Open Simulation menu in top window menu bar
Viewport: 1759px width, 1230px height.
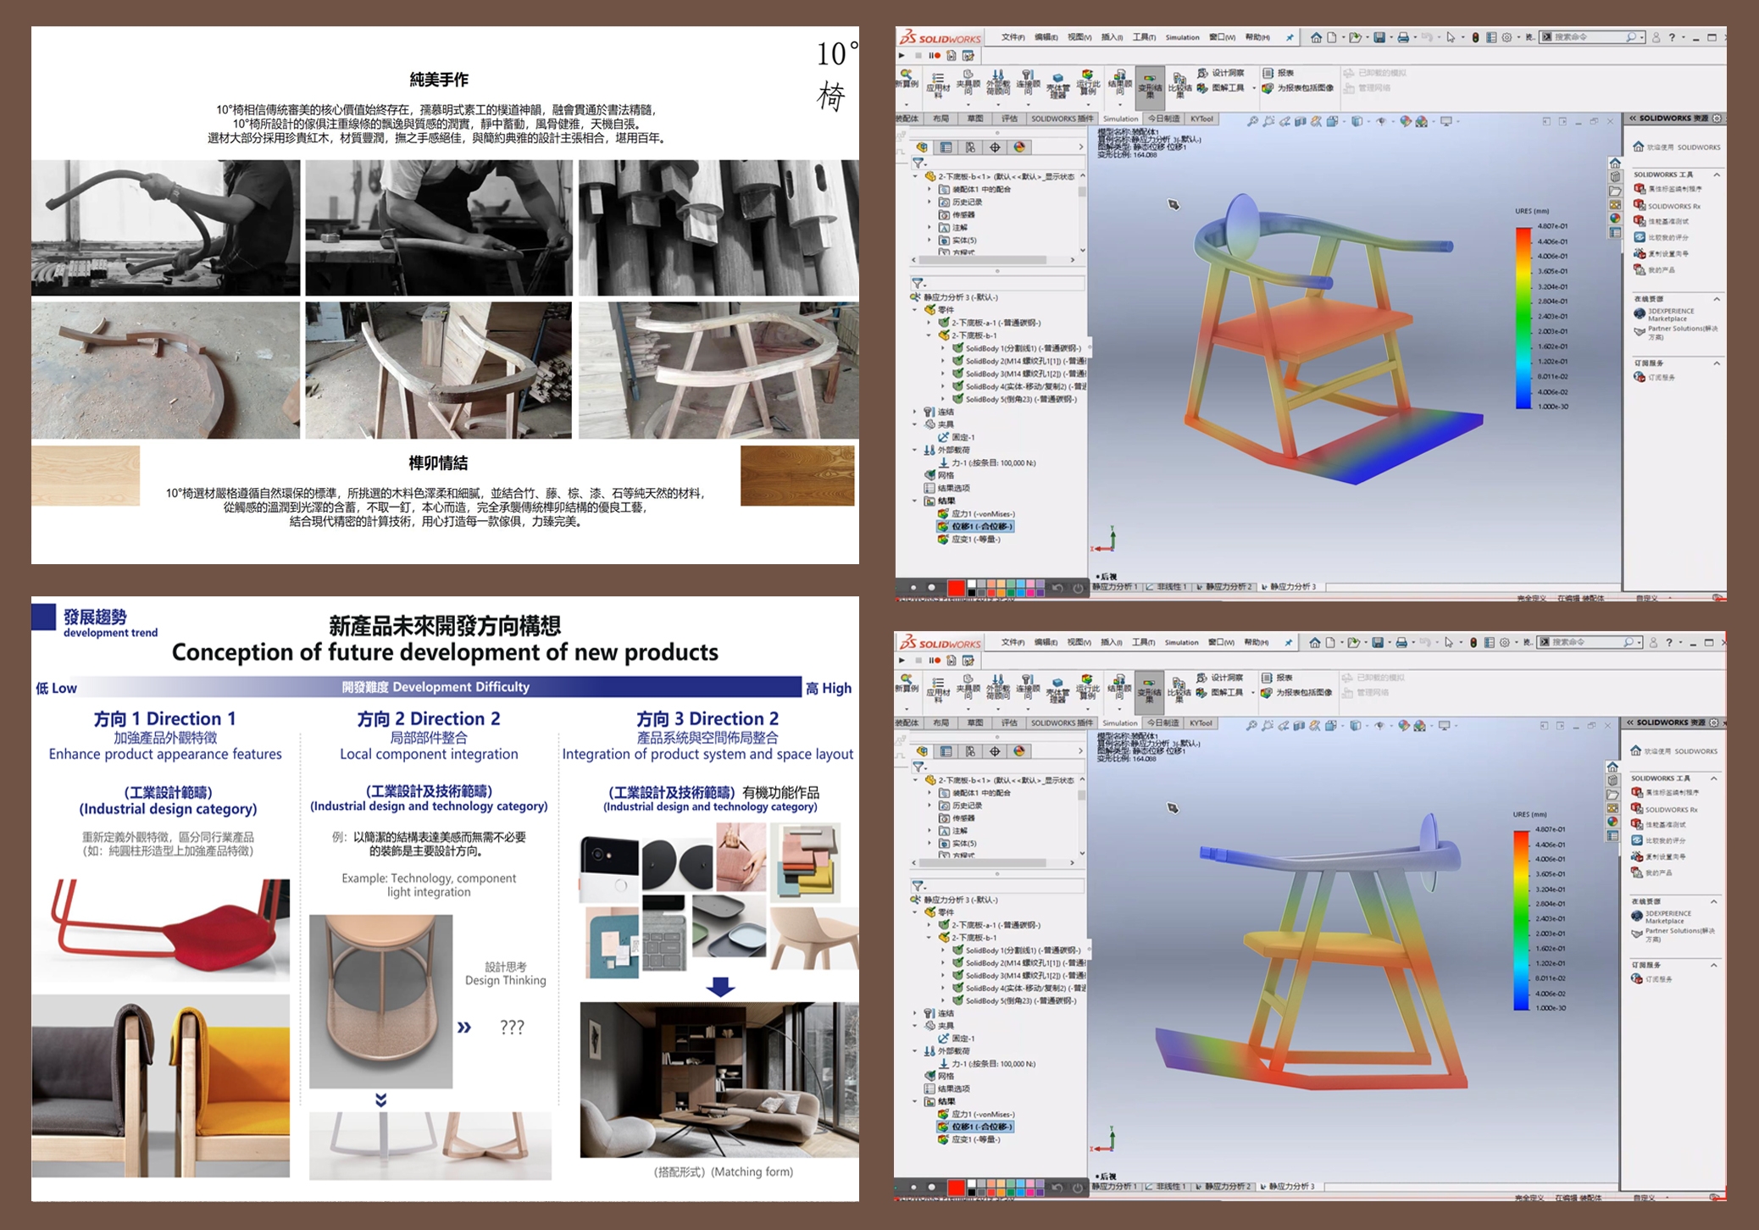(x=1182, y=37)
